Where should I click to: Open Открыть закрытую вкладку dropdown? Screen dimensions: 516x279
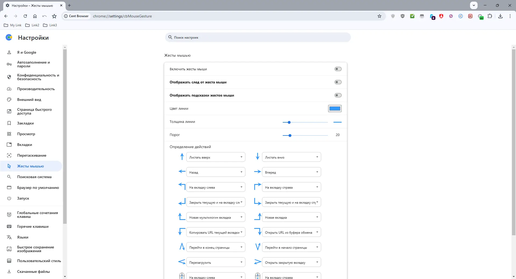[x=292, y=262]
